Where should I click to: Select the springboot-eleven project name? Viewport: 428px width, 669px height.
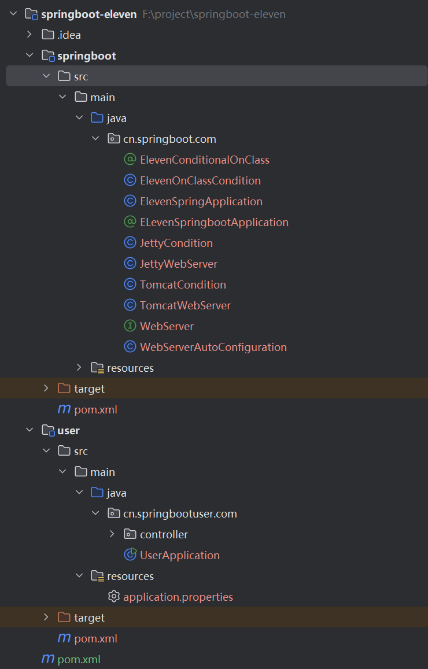click(x=88, y=14)
